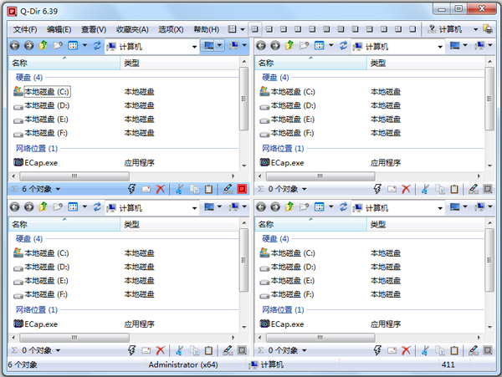The width and height of the screenshot is (502, 377).
Task: Cut selection with scissors in top-left pane
Action: tap(179, 189)
